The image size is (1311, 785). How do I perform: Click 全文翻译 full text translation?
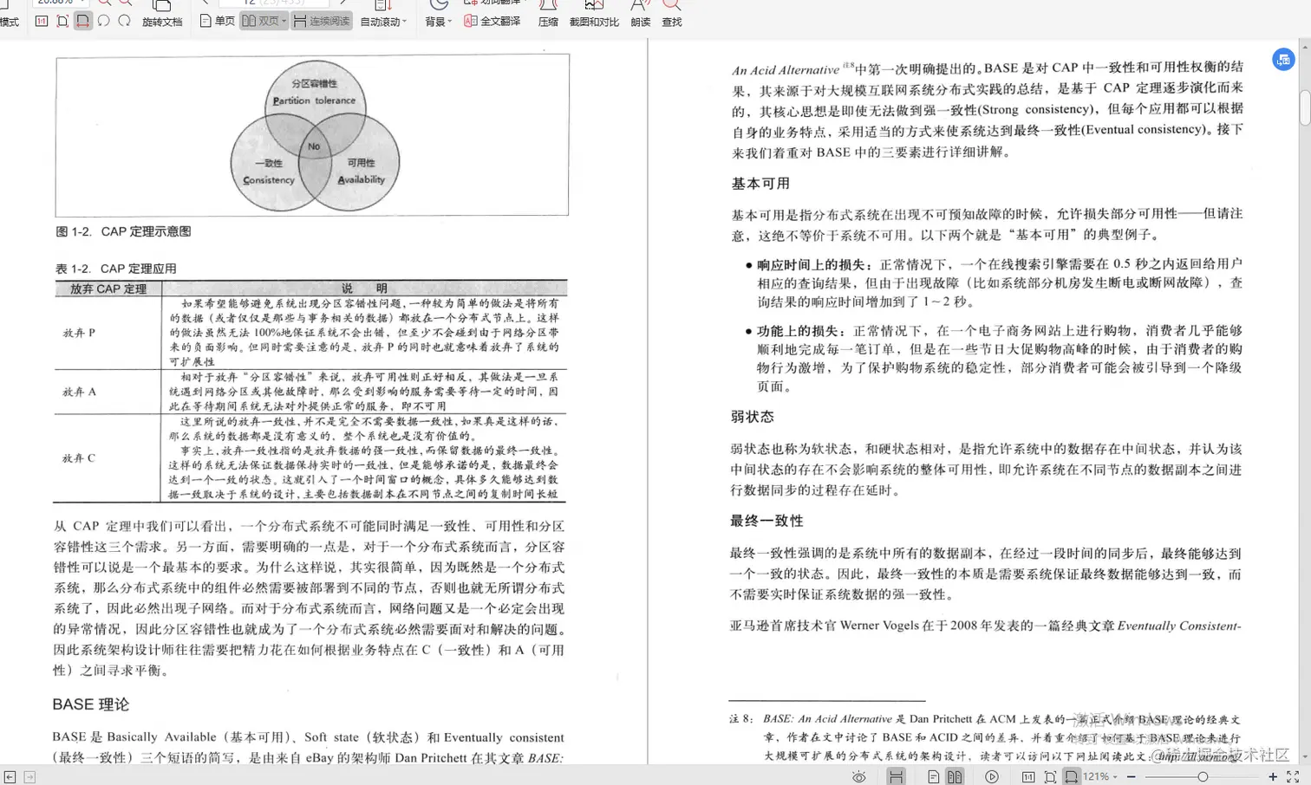click(492, 21)
